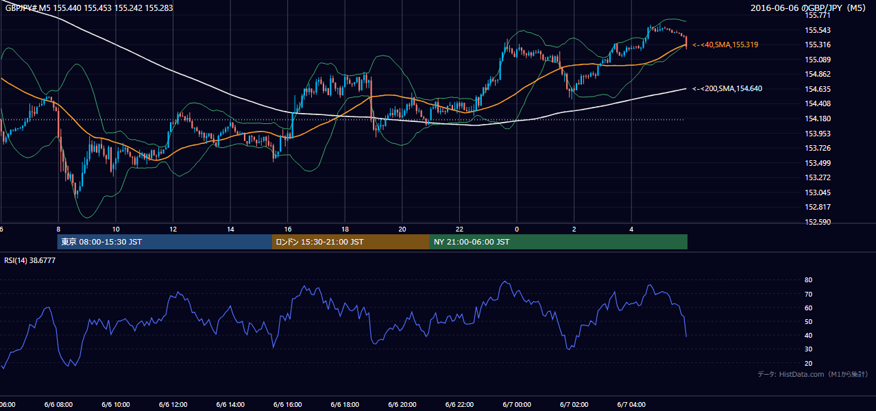
Task: Click the 6/6 20:00 time axis label
Action: [402, 405]
